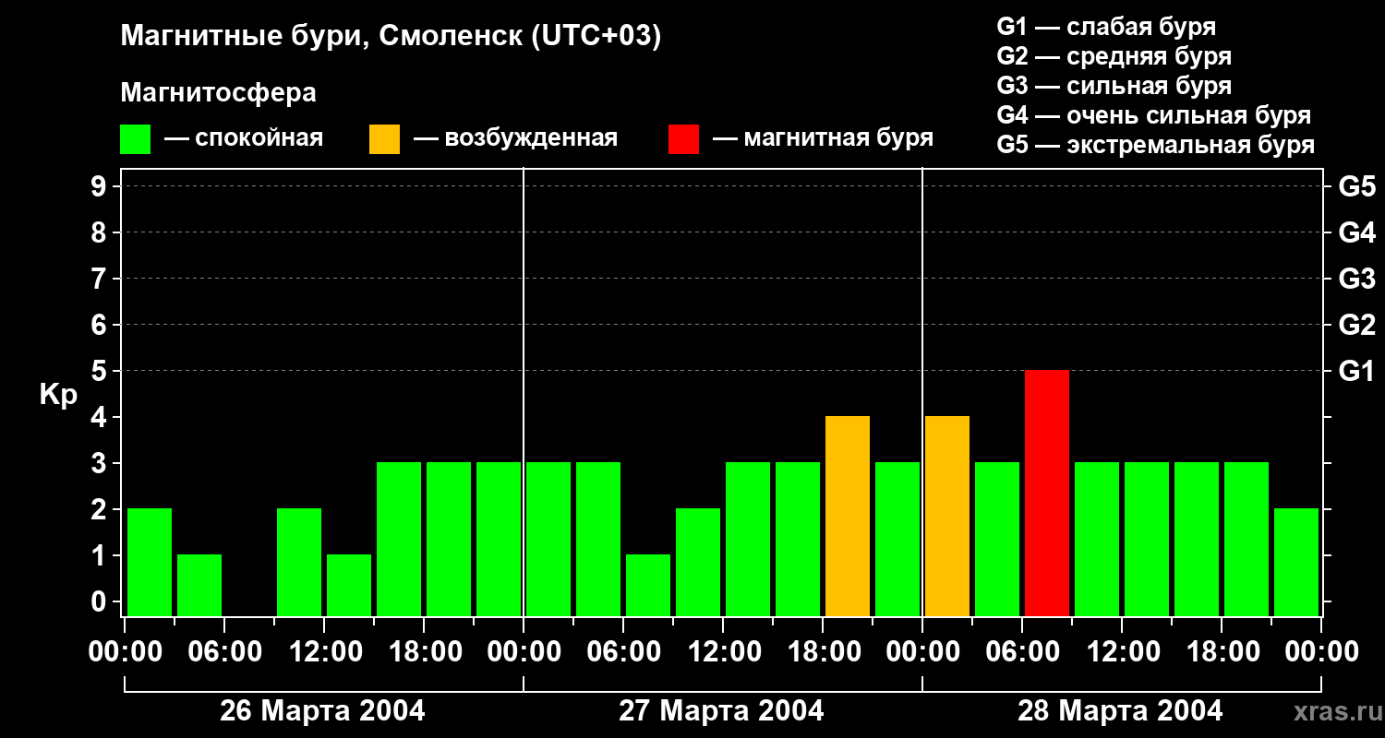Click the 'G5 — экстремальная буря' legend line

[x=1156, y=145]
